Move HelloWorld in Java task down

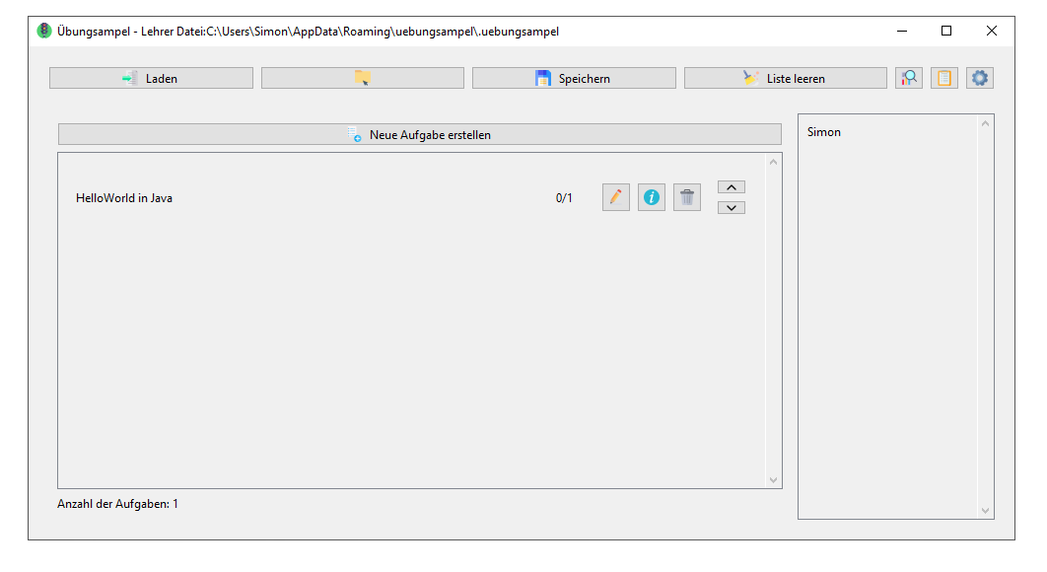click(732, 208)
